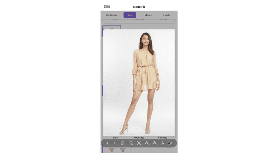Jump to the last image in viewer
The image size is (278, 156).
[x=115, y=143]
